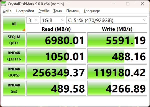Click the read IOPS value 256349.37
This screenshot has height=107, width=150.
pyautogui.click(x=56, y=72)
